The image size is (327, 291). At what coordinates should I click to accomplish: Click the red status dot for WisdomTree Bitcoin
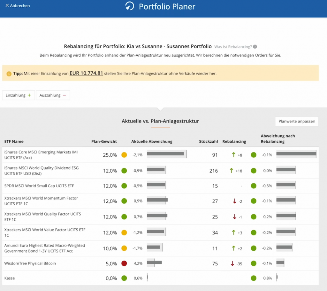point(124,263)
